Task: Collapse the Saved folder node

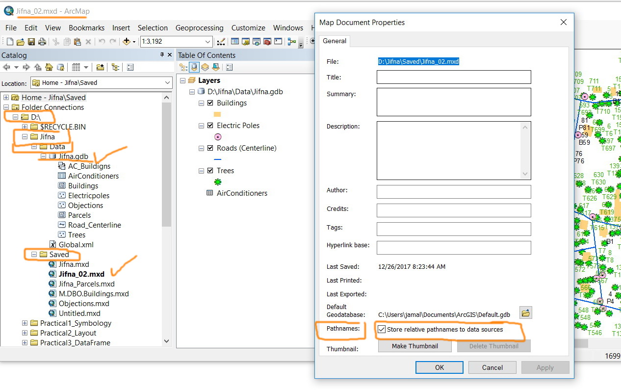Action: pos(34,255)
